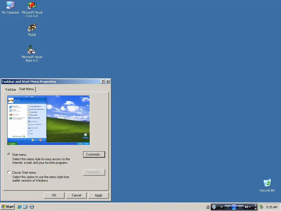The width and height of the screenshot is (281, 211).
Task: Click the Apply button
Action: [99, 195]
